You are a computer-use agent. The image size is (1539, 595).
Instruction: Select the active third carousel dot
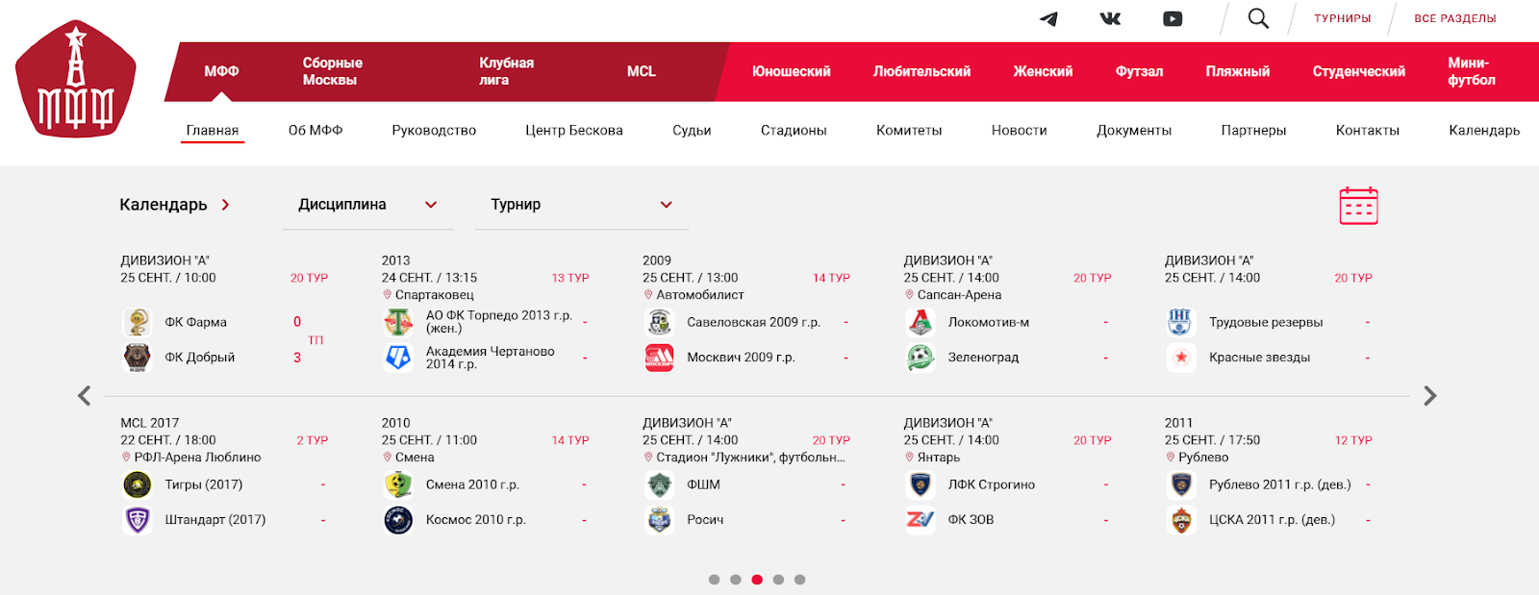click(757, 580)
